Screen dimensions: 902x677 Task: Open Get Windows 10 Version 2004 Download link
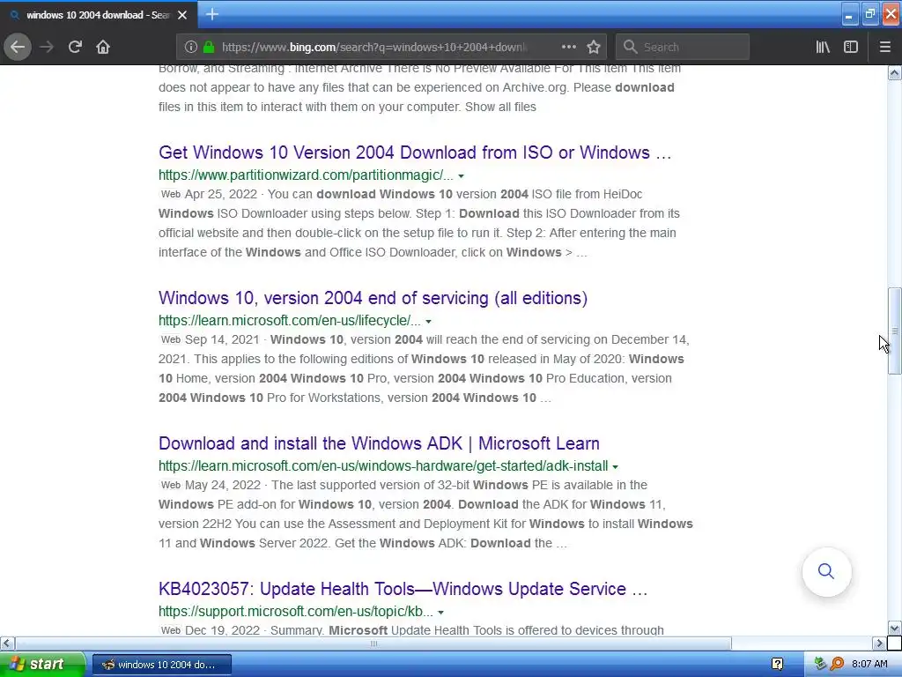pyautogui.click(x=415, y=153)
